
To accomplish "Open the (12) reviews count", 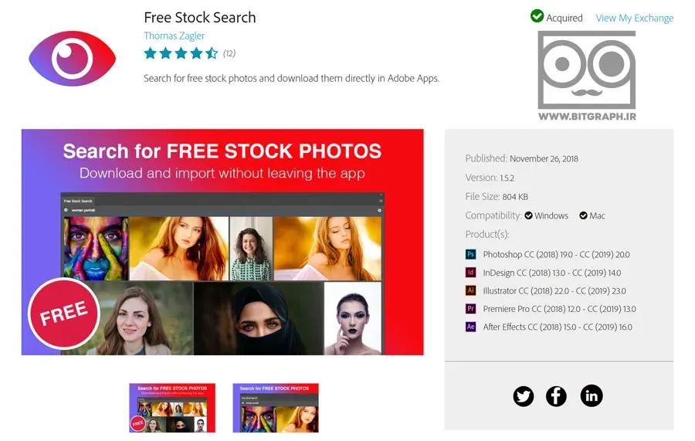I will [229, 53].
